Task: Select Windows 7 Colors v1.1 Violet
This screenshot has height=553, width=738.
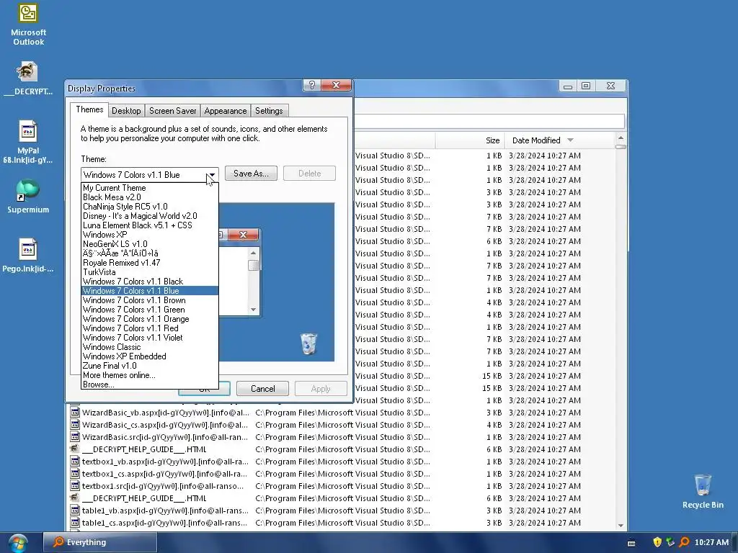Action: tap(150, 338)
